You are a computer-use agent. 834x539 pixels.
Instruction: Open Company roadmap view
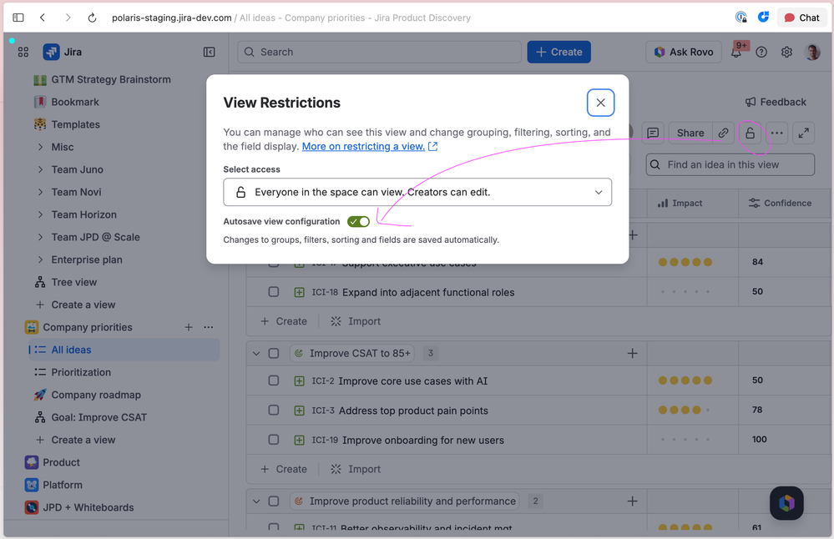(x=96, y=395)
